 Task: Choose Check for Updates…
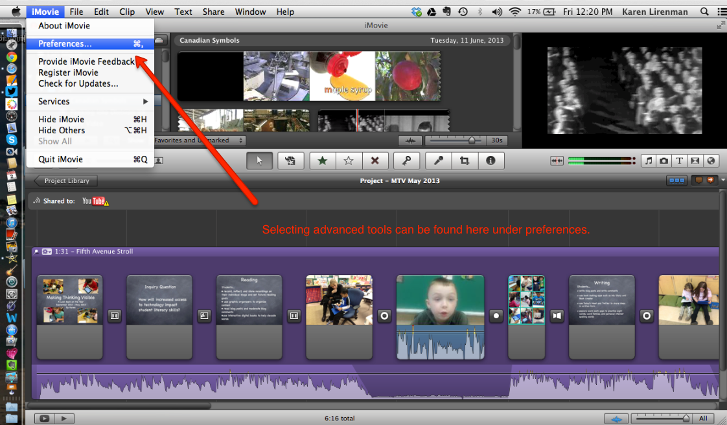pos(90,84)
